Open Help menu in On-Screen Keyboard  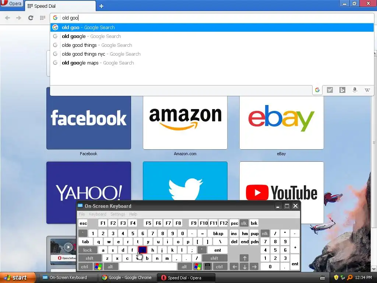133,214
